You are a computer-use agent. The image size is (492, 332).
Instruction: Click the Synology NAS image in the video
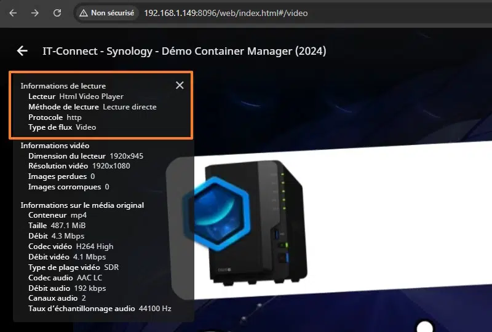pyautogui.click(x=245, y=222)
